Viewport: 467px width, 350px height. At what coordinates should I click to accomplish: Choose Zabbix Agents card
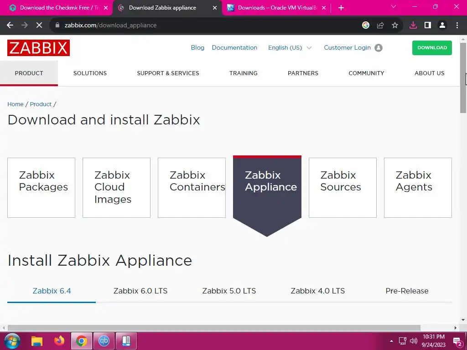(418, 188)
